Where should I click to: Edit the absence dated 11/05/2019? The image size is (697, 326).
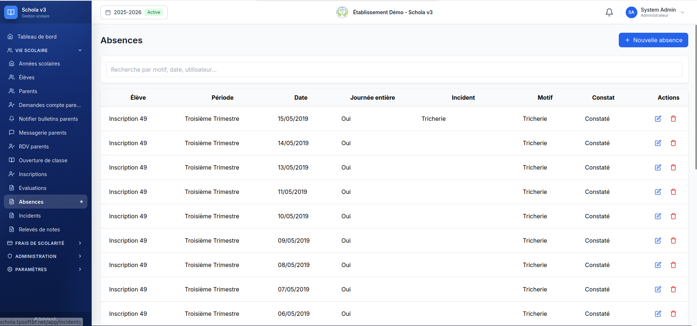658,192
